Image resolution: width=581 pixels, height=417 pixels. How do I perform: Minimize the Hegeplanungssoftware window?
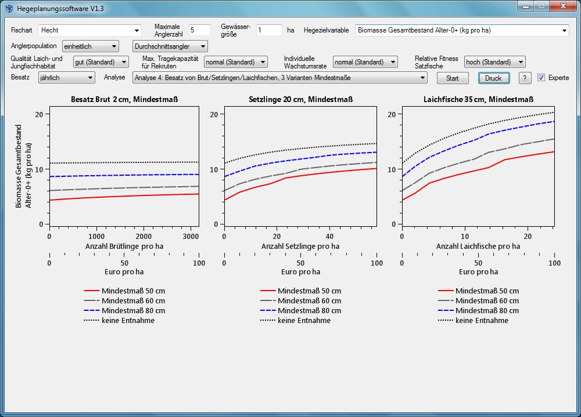pyautogui.click(x=526, y=6)
